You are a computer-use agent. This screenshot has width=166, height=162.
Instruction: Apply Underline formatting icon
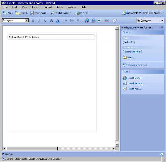(x=45, y=21)
